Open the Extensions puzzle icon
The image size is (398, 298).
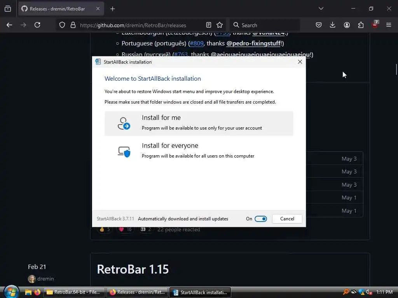coord(361,25)
